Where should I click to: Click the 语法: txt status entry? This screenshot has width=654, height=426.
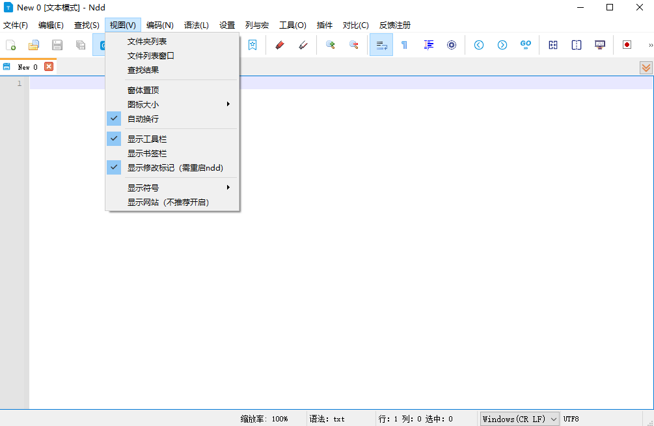[327, 419]
